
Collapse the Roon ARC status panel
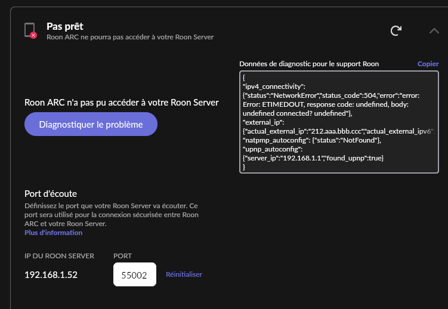(434, 31)
